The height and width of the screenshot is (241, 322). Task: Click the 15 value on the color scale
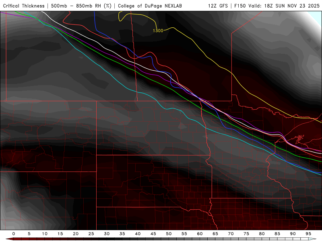click(60, 234)
